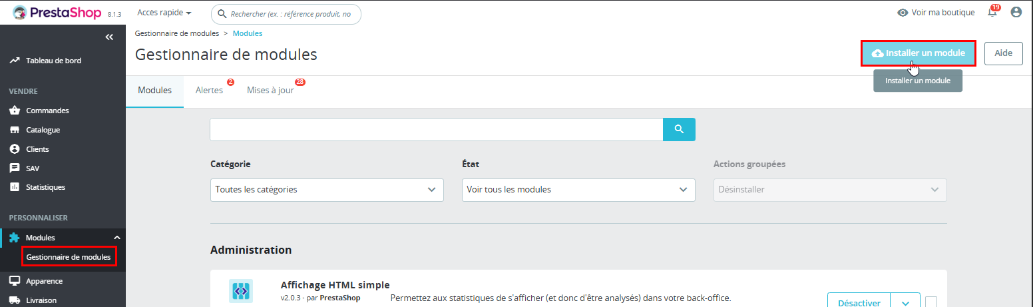Expand the arrow next to Désactiver

[x=905, y=303]
